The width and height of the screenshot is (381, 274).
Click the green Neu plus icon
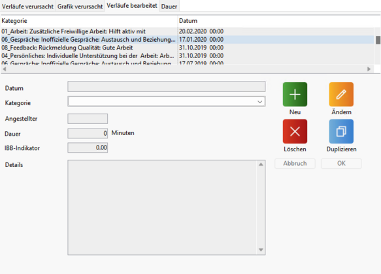295,95
